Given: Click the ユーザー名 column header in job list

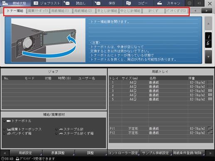Looking at the screenshot, I should [x=87, y=78].
